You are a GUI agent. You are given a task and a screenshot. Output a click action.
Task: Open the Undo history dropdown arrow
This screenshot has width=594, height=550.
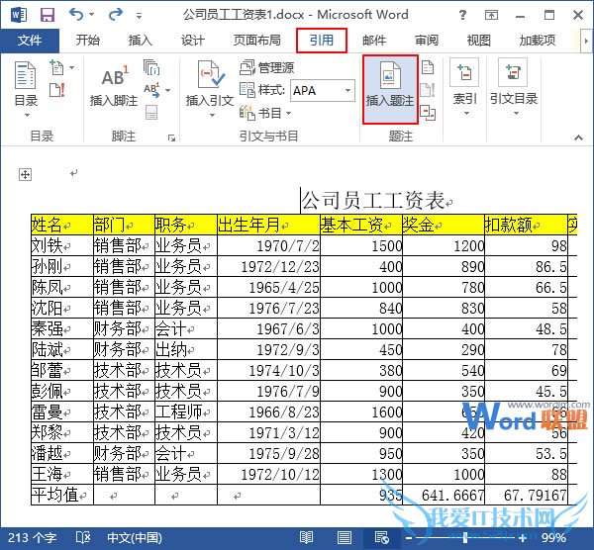pyautogui.click(x=92, y=15)
